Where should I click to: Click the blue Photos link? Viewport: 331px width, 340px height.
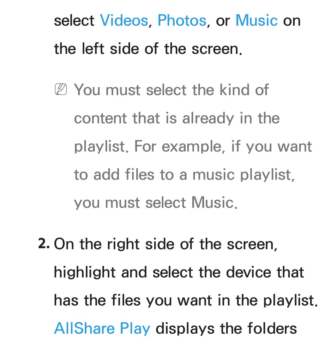click(x=182, y=21)
